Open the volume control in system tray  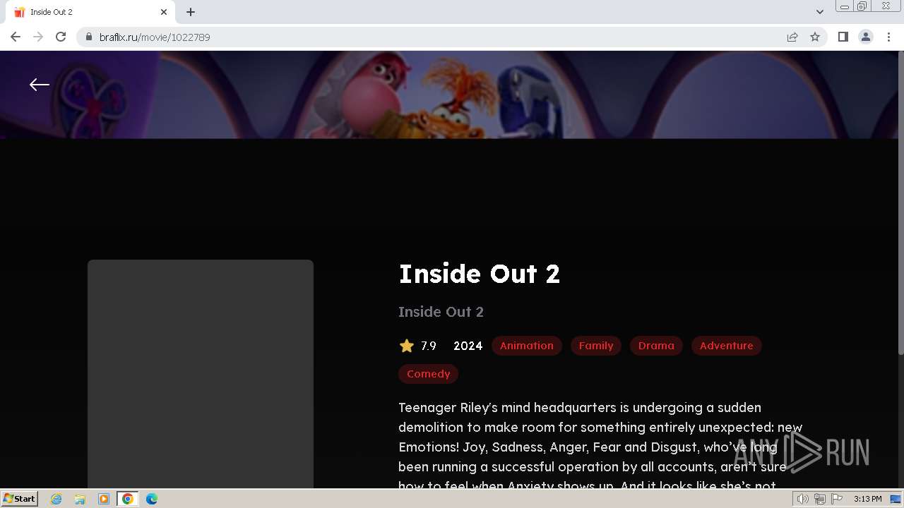point(803,499)
